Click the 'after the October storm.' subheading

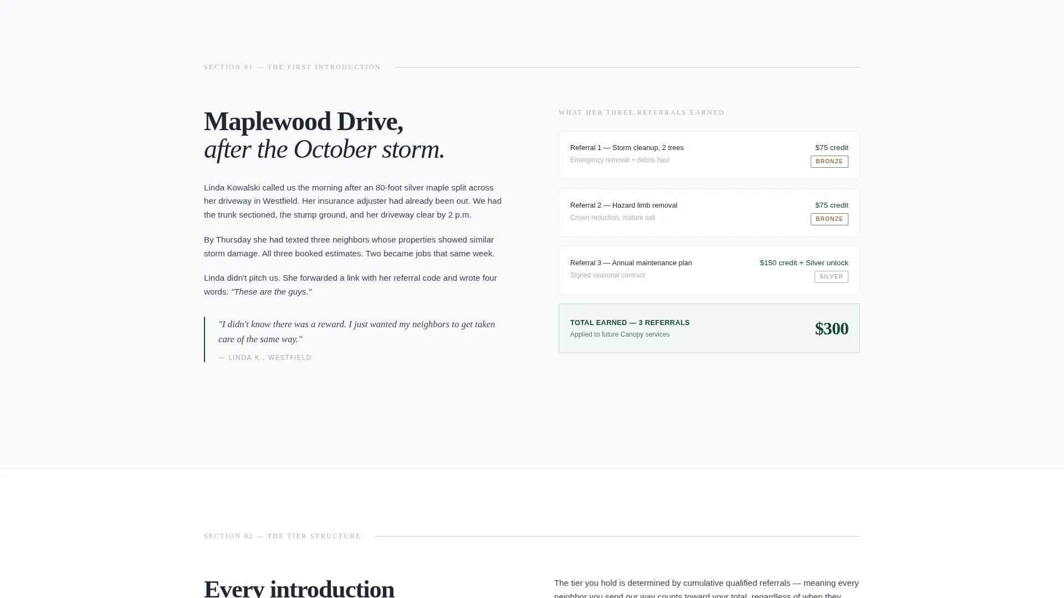click(x=324, y=149)
